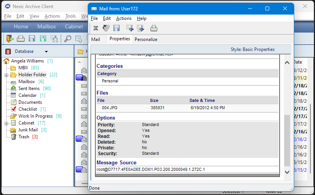315x195 pixels.
Task: Click the printer icon in mail window toolbar
Action: click(154, 28)
